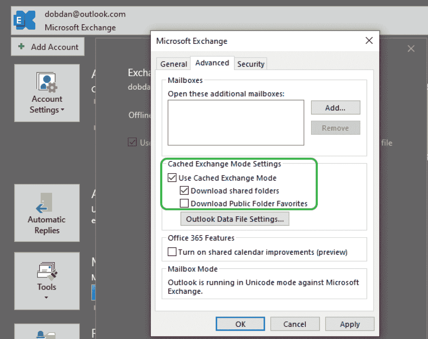428x339 pixels.
Task: Disable Use Cached Exchange Mode checkbox
Action: coord(172,178)
